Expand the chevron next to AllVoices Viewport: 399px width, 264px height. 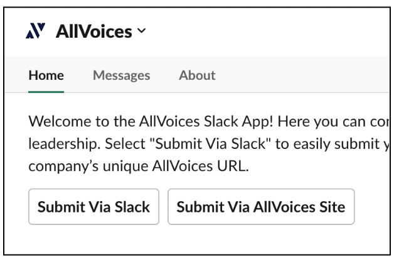(x=142, y=31)
